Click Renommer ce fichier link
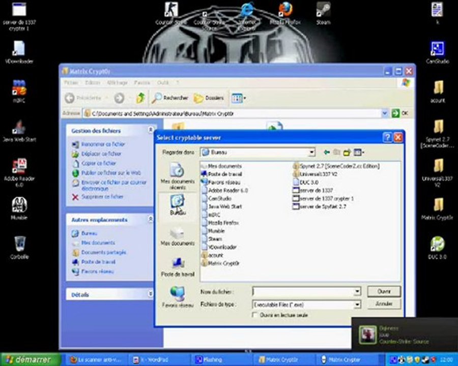The width and height of the screenshot is (458, 366). coord(103,144)
